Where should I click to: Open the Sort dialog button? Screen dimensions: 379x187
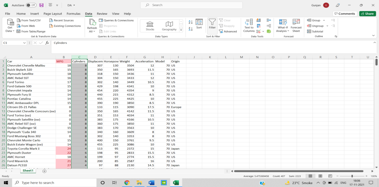199,24
